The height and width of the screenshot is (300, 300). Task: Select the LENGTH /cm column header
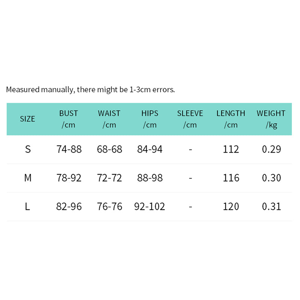point(231,119)
